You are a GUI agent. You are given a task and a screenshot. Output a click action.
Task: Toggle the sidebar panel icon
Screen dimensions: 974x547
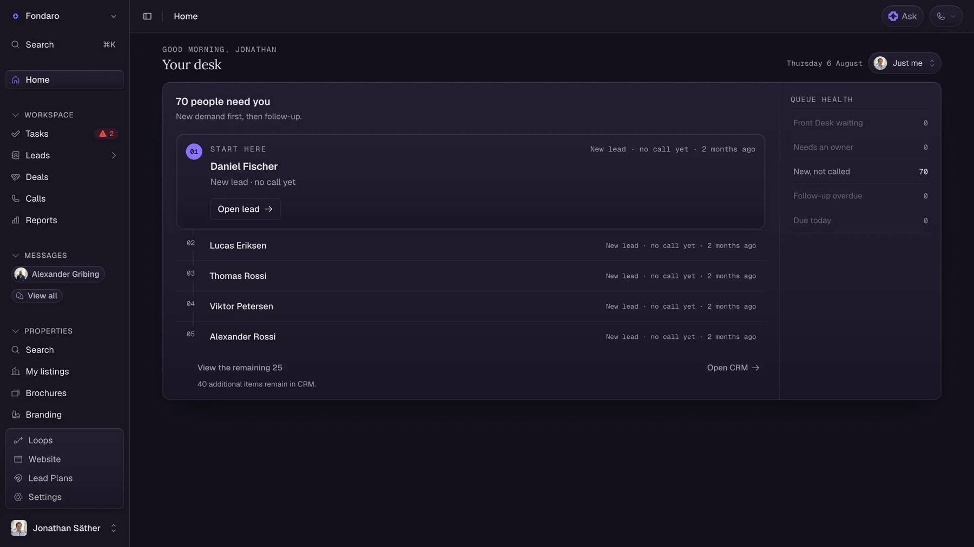tap(147, 16)
